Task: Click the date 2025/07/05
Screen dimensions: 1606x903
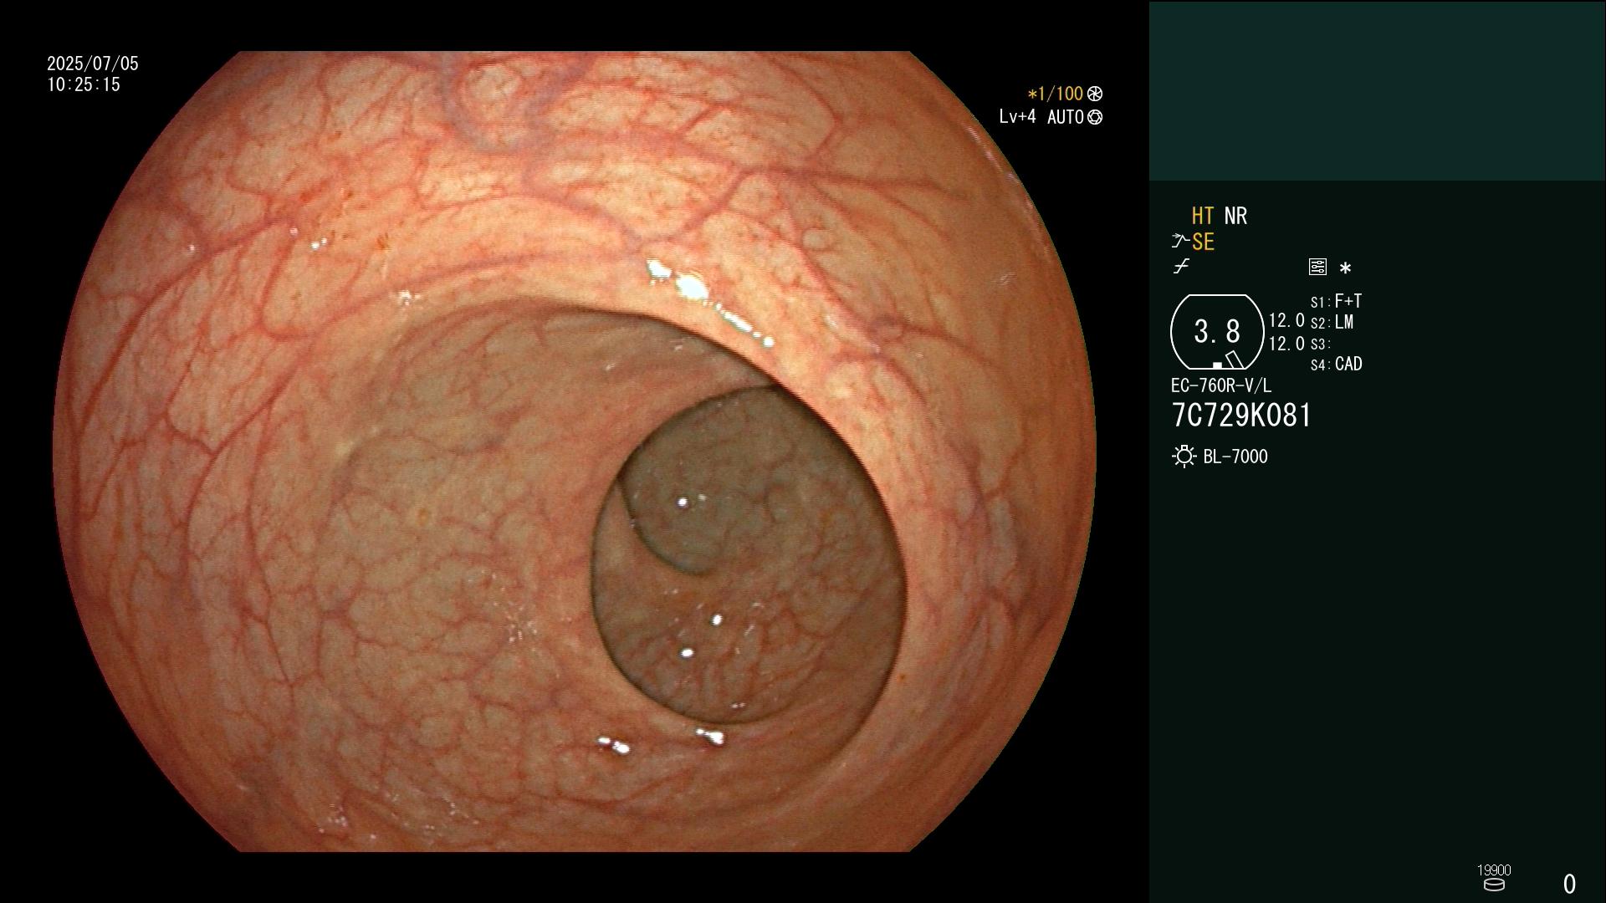Action: (93, 64)
